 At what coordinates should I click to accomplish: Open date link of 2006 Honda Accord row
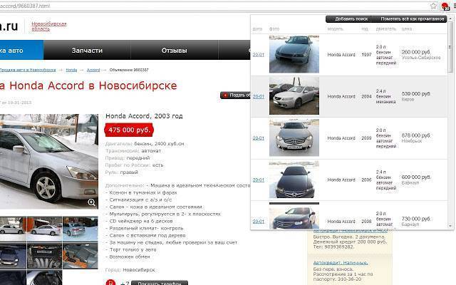tap(258, 180)
